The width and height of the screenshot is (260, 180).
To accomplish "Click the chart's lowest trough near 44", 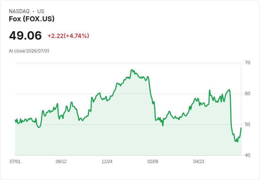I will click(x=237, y=142).
